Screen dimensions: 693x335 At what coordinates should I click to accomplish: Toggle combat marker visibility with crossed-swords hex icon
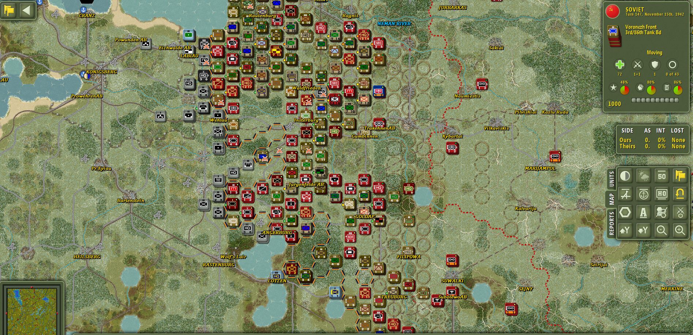[680, 212]
